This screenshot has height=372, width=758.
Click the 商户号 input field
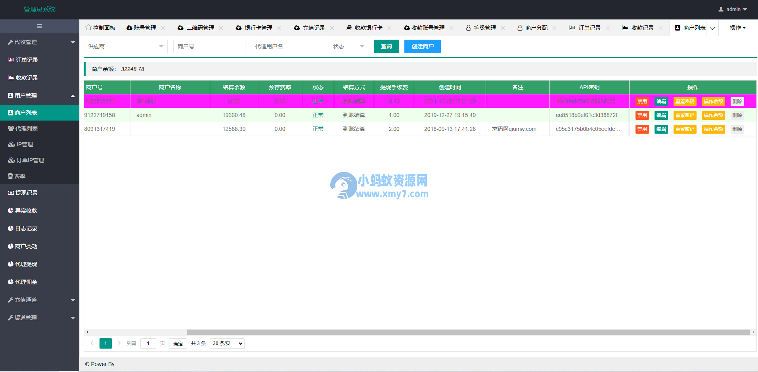(x=209, y=46)
